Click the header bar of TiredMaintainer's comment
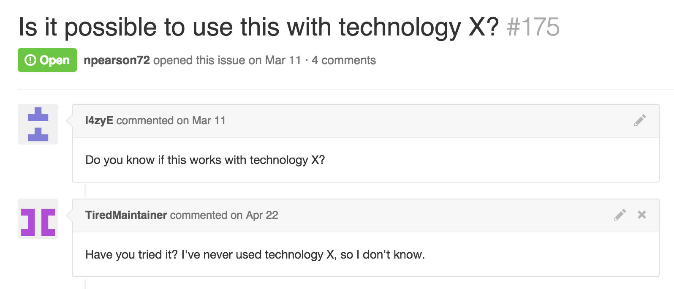Image resolution: width=674 pixels, height=289 pixels. coord(366,215)
